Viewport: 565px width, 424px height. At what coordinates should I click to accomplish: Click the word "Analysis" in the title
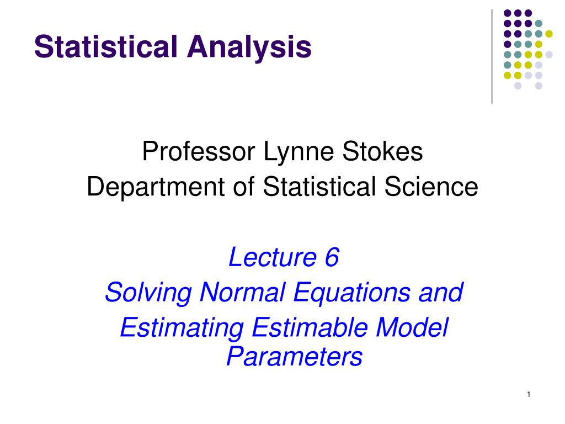pyautogui.click(x=249, y=47)
